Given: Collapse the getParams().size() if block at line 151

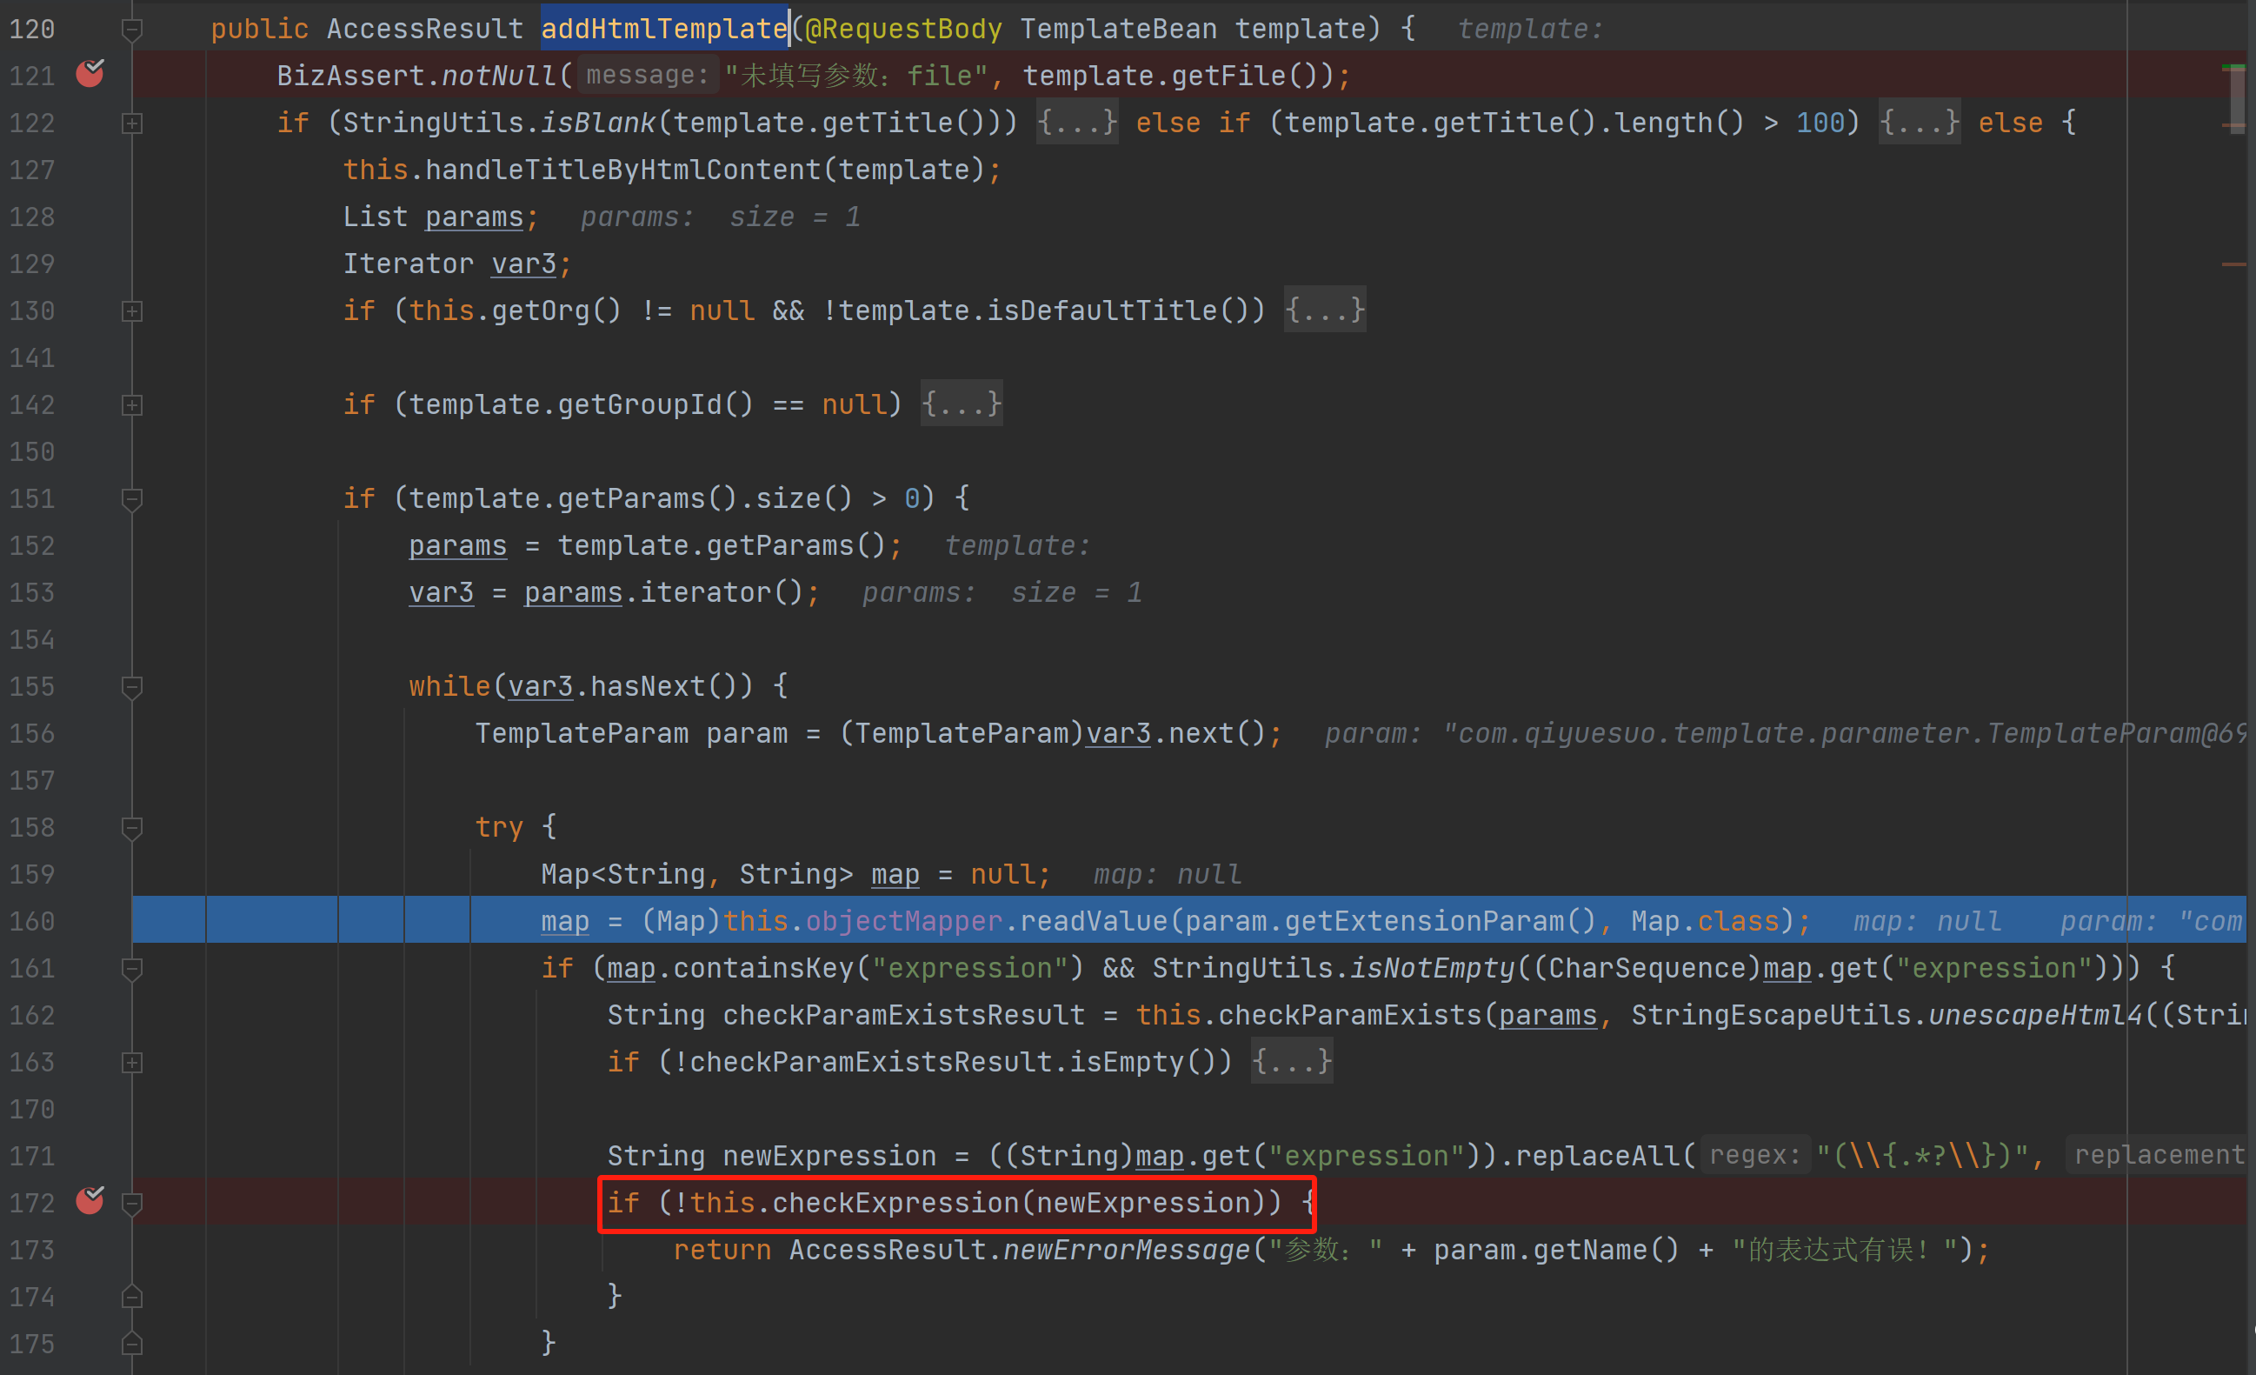Looking at the screenshot, I should [132, 499].
